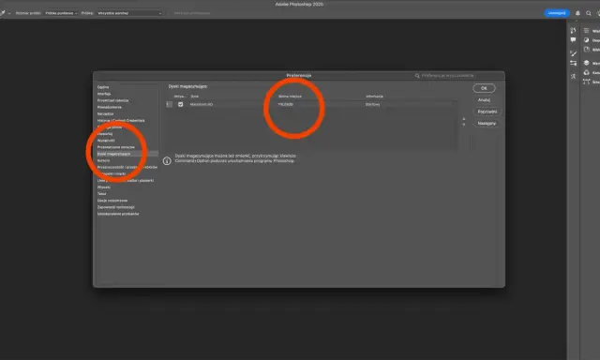Select Macintosh HD disk row name
Viewport: 600px width, 360px height.
[x=202, y=104]
